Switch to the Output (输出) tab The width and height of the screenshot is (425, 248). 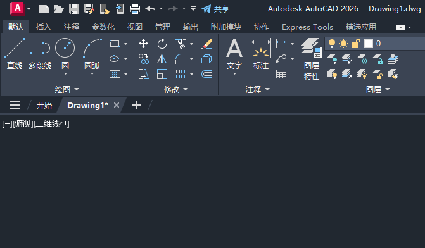coord(190,27)
